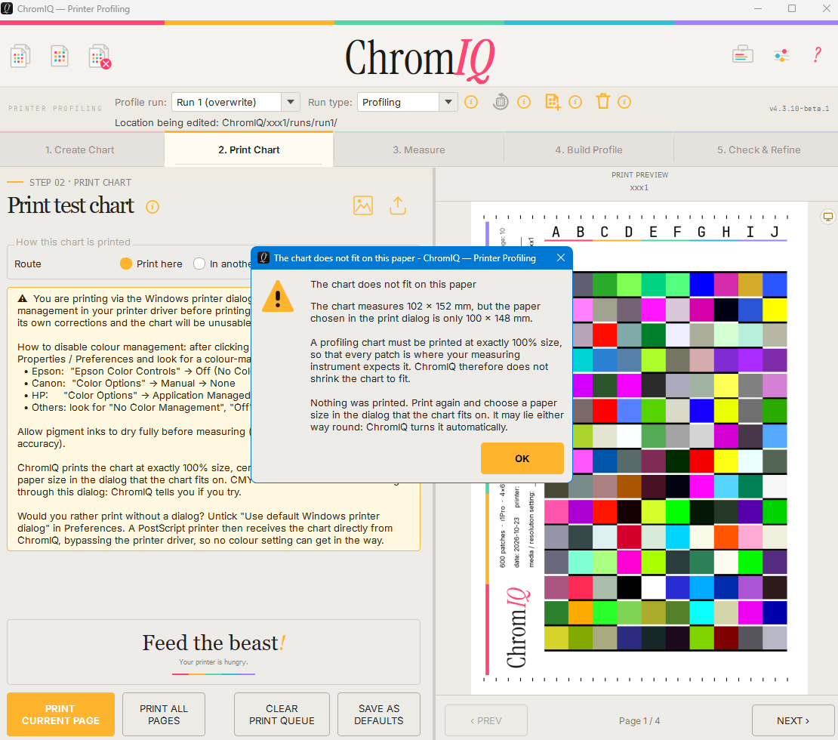Click the stacked chart pages icon

(x=20, y=56)
